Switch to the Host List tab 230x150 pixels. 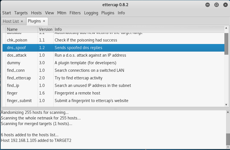coord(11,21)
